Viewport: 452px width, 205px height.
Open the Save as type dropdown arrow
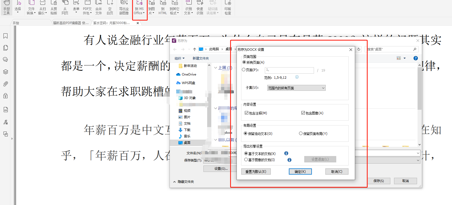[x=418, y=160]
